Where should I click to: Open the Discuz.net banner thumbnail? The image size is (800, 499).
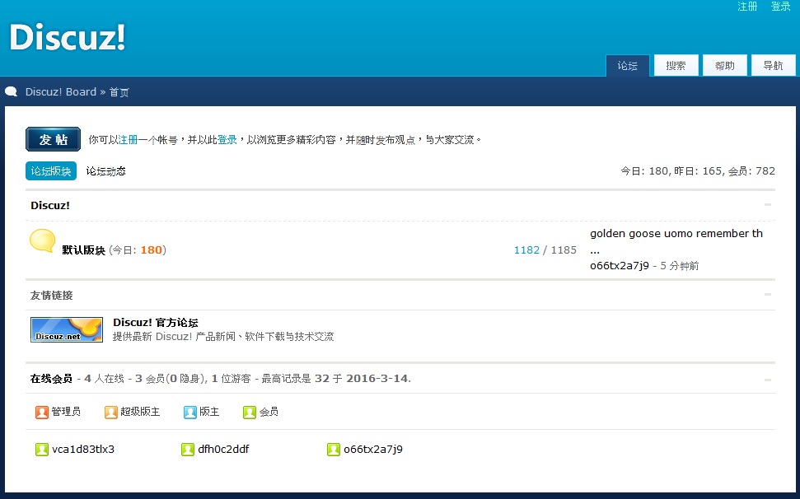67,329
